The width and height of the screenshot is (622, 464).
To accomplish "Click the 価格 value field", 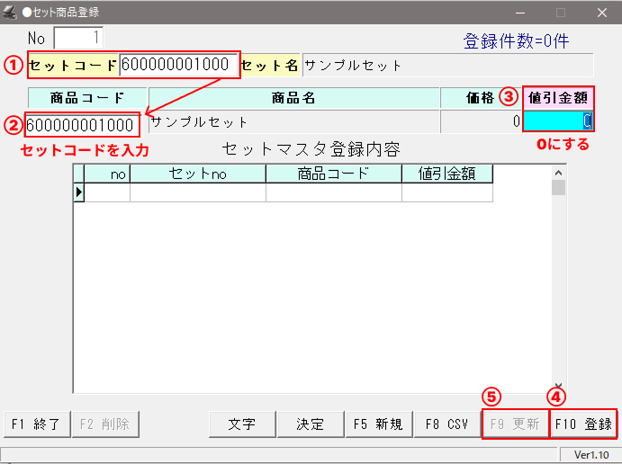I will click(481, 122).
